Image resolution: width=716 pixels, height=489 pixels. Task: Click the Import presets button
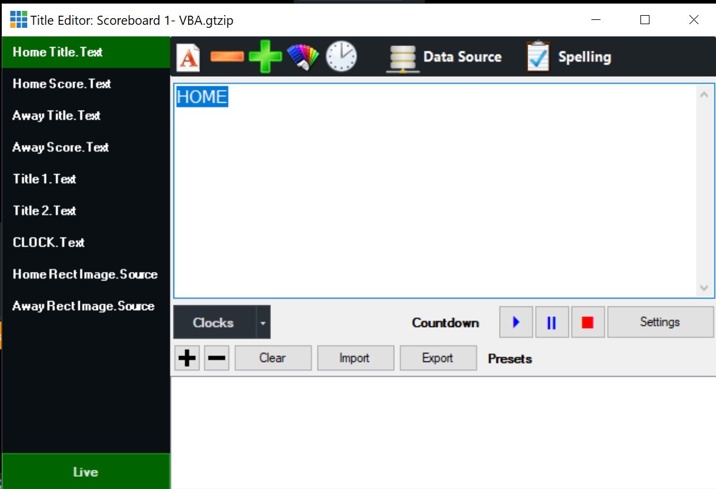pos(355,358)
